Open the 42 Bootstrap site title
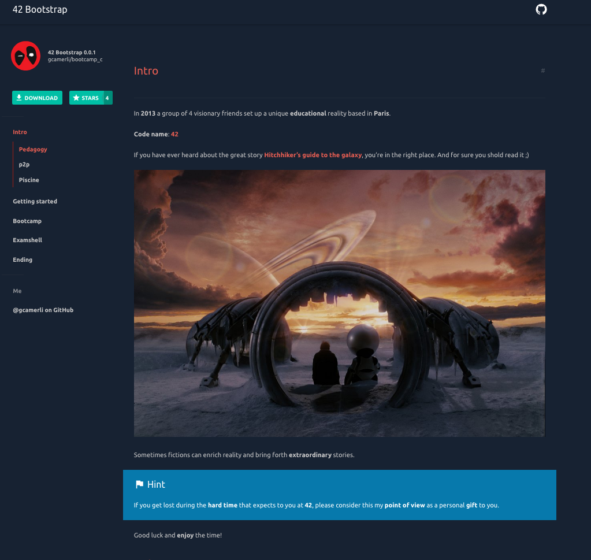This screenshot has width=591, height=560. tap(40, 9)
